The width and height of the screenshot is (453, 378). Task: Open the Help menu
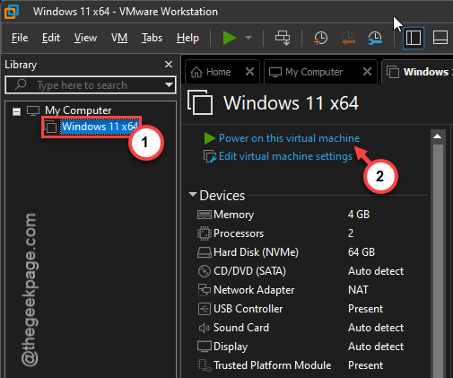click(187, 38)
